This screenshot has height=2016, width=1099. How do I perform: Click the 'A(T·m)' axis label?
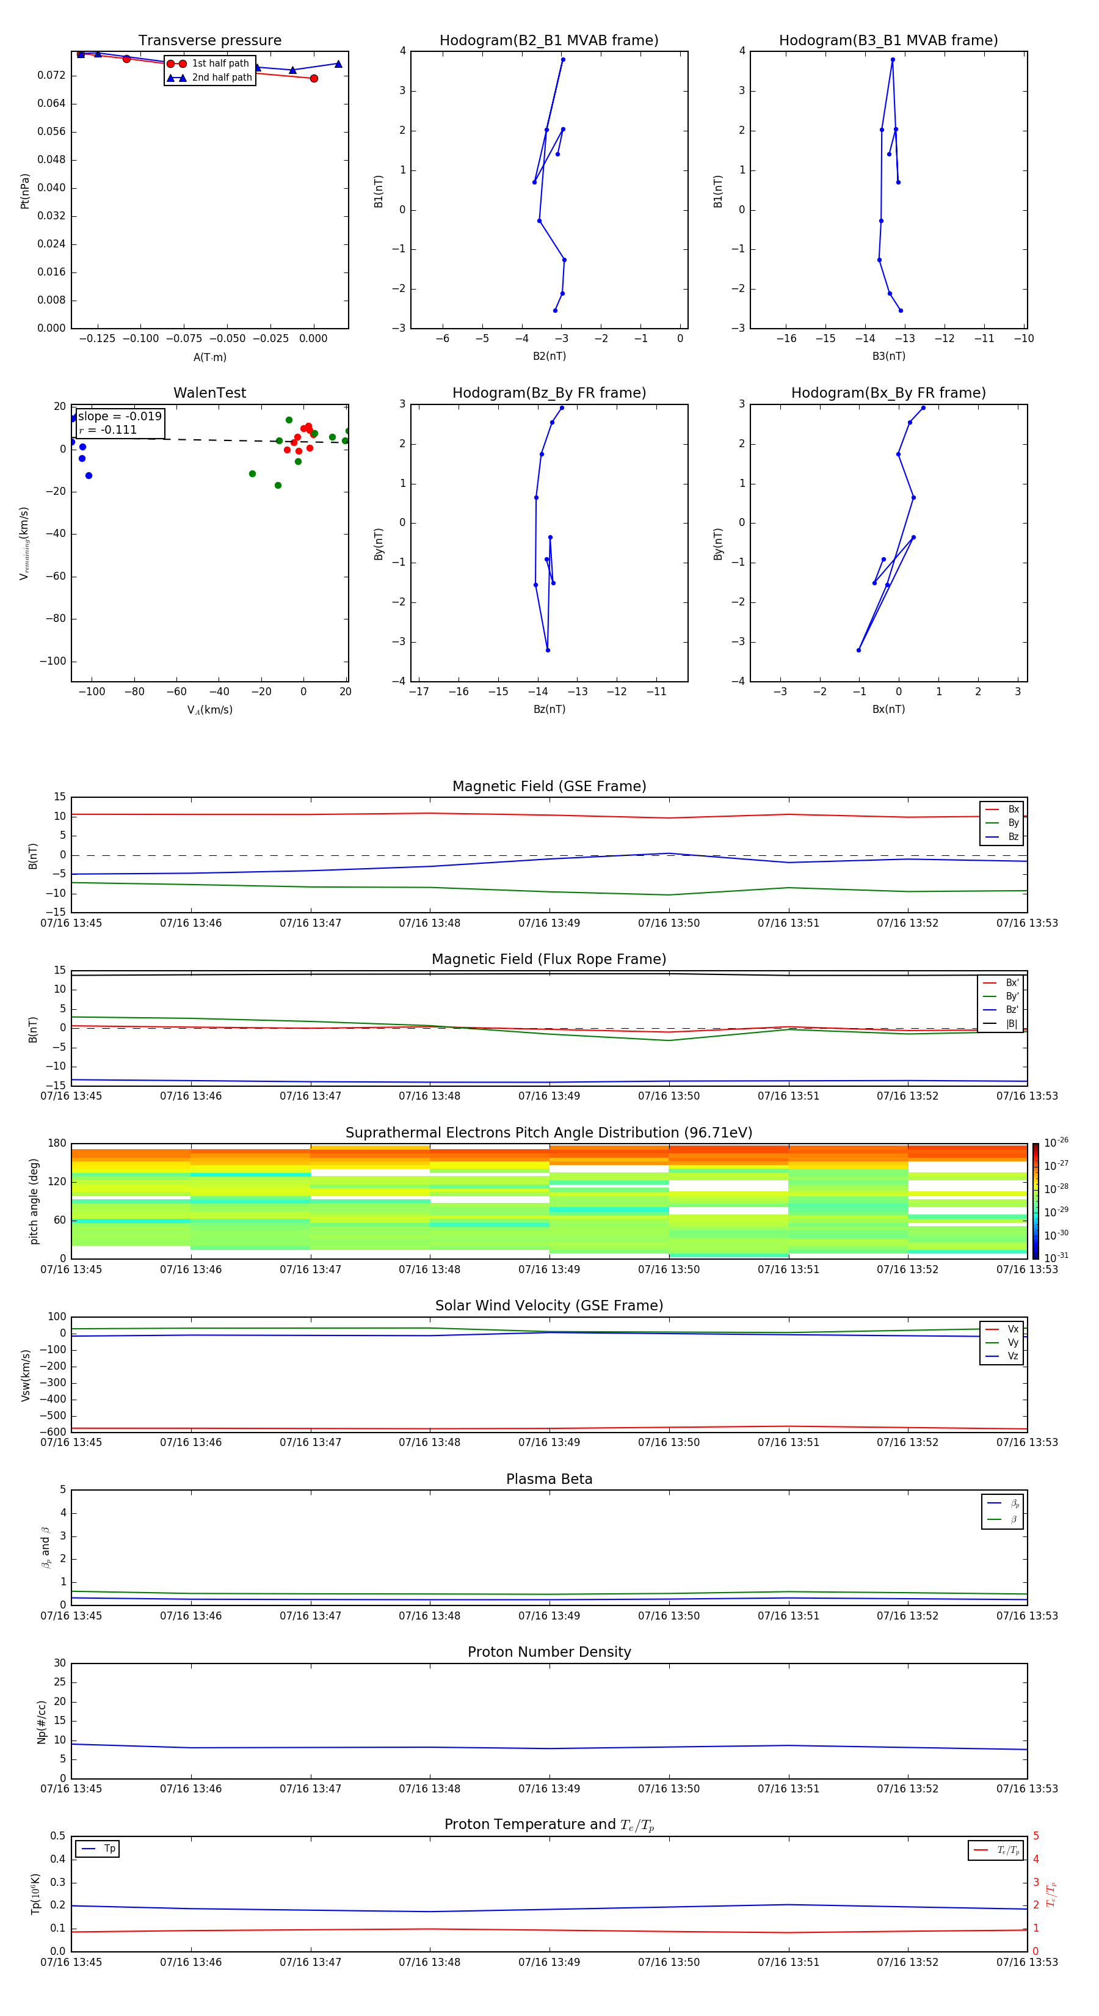coord(209,357)
